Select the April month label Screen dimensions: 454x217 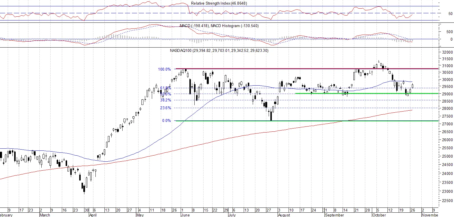(93, 215)
